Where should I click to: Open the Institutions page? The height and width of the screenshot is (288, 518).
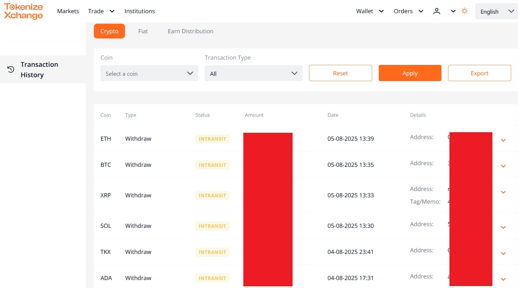tap(140, 11)
